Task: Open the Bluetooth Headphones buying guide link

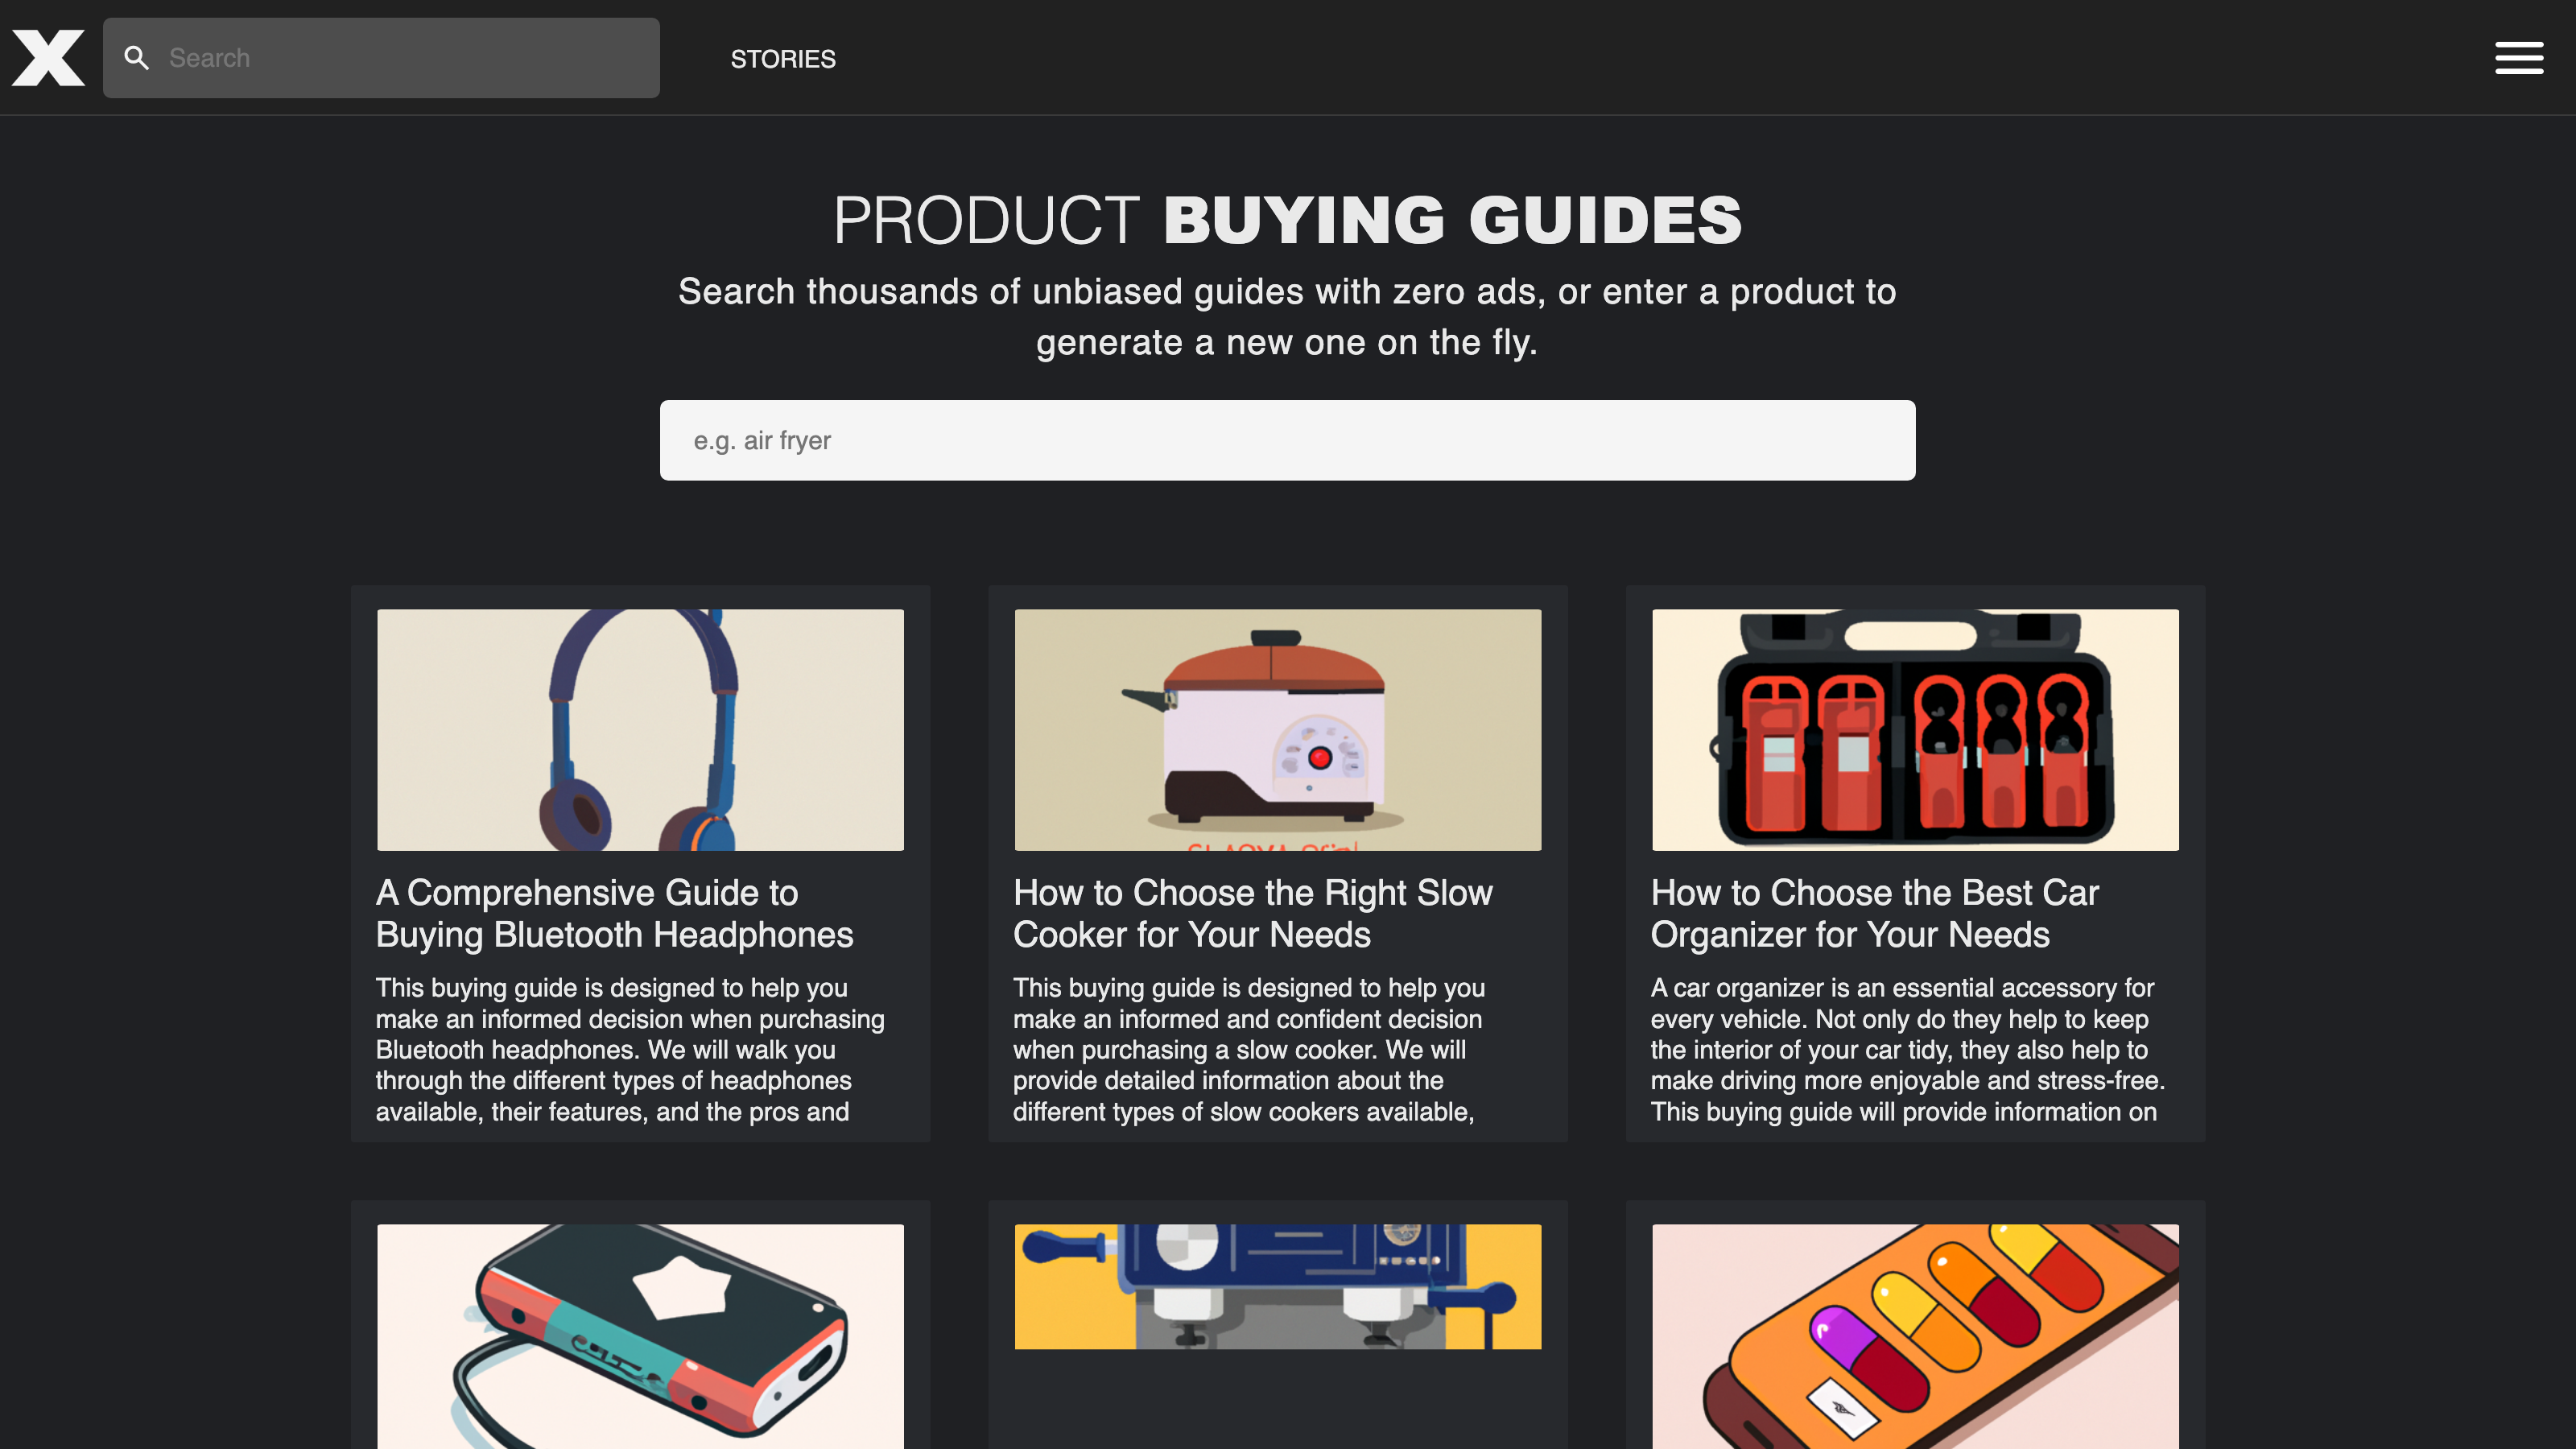Action: tap(614, 913)
